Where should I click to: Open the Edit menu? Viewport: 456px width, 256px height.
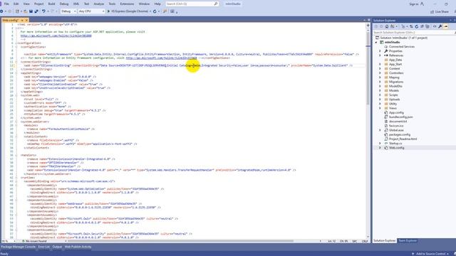click(x=16, y=4)
